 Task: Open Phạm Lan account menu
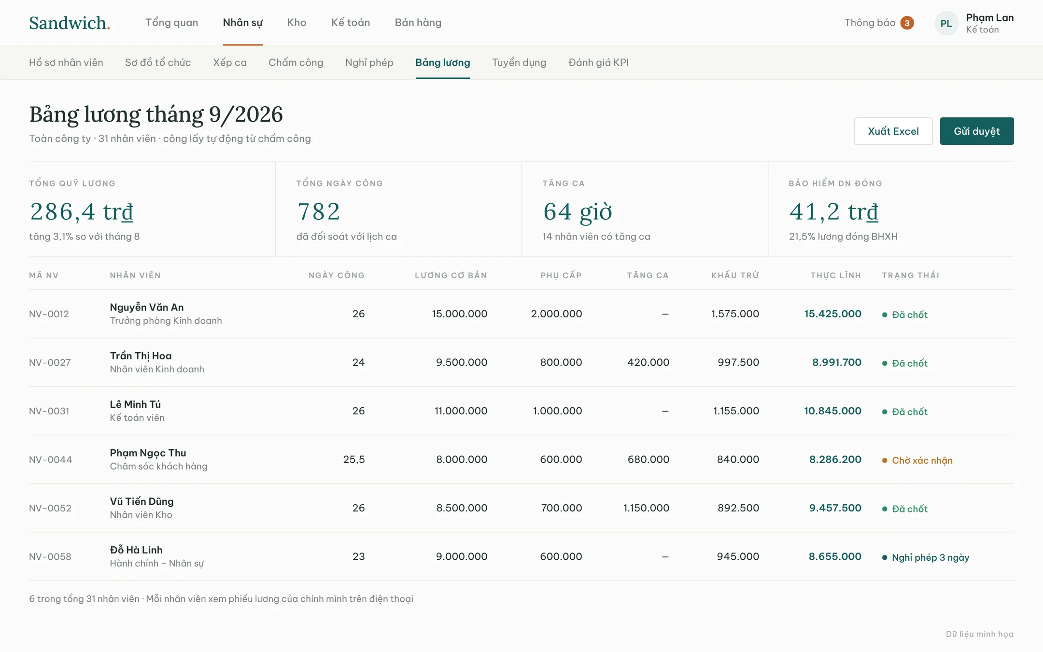(989, 23)
